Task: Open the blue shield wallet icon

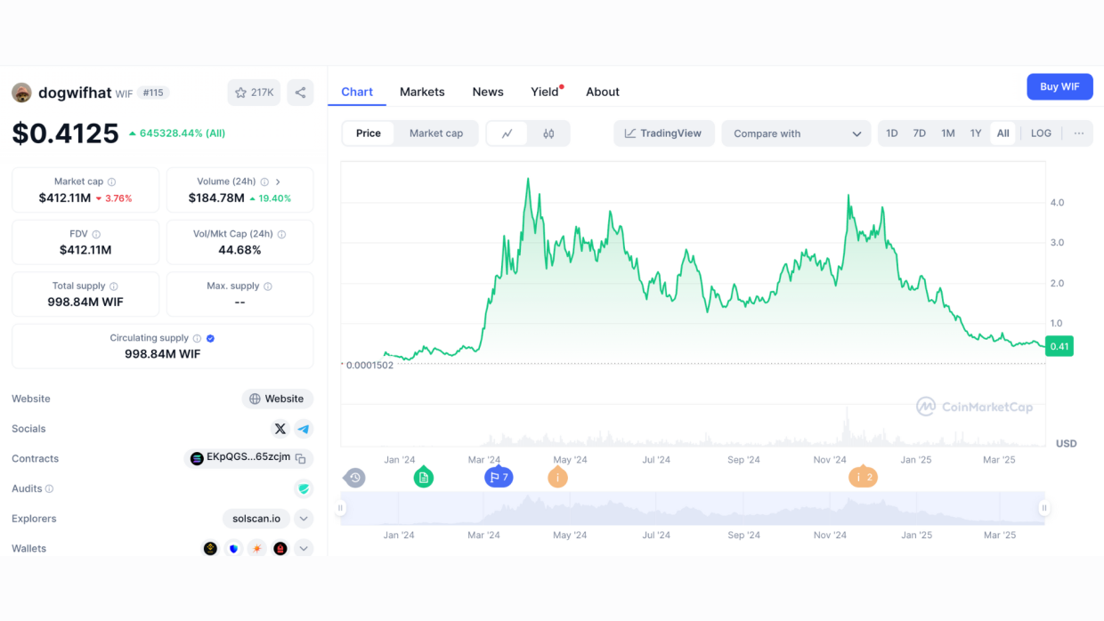Action: pyautogui.click(x=233, y=549)
